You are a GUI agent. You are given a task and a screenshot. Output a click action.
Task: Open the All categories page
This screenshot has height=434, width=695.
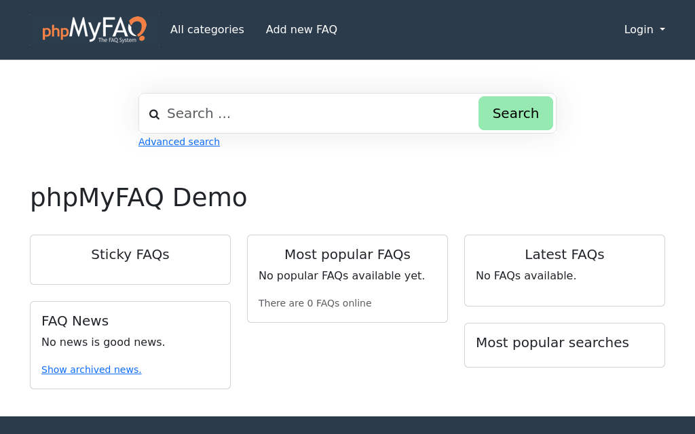(207, 30)
